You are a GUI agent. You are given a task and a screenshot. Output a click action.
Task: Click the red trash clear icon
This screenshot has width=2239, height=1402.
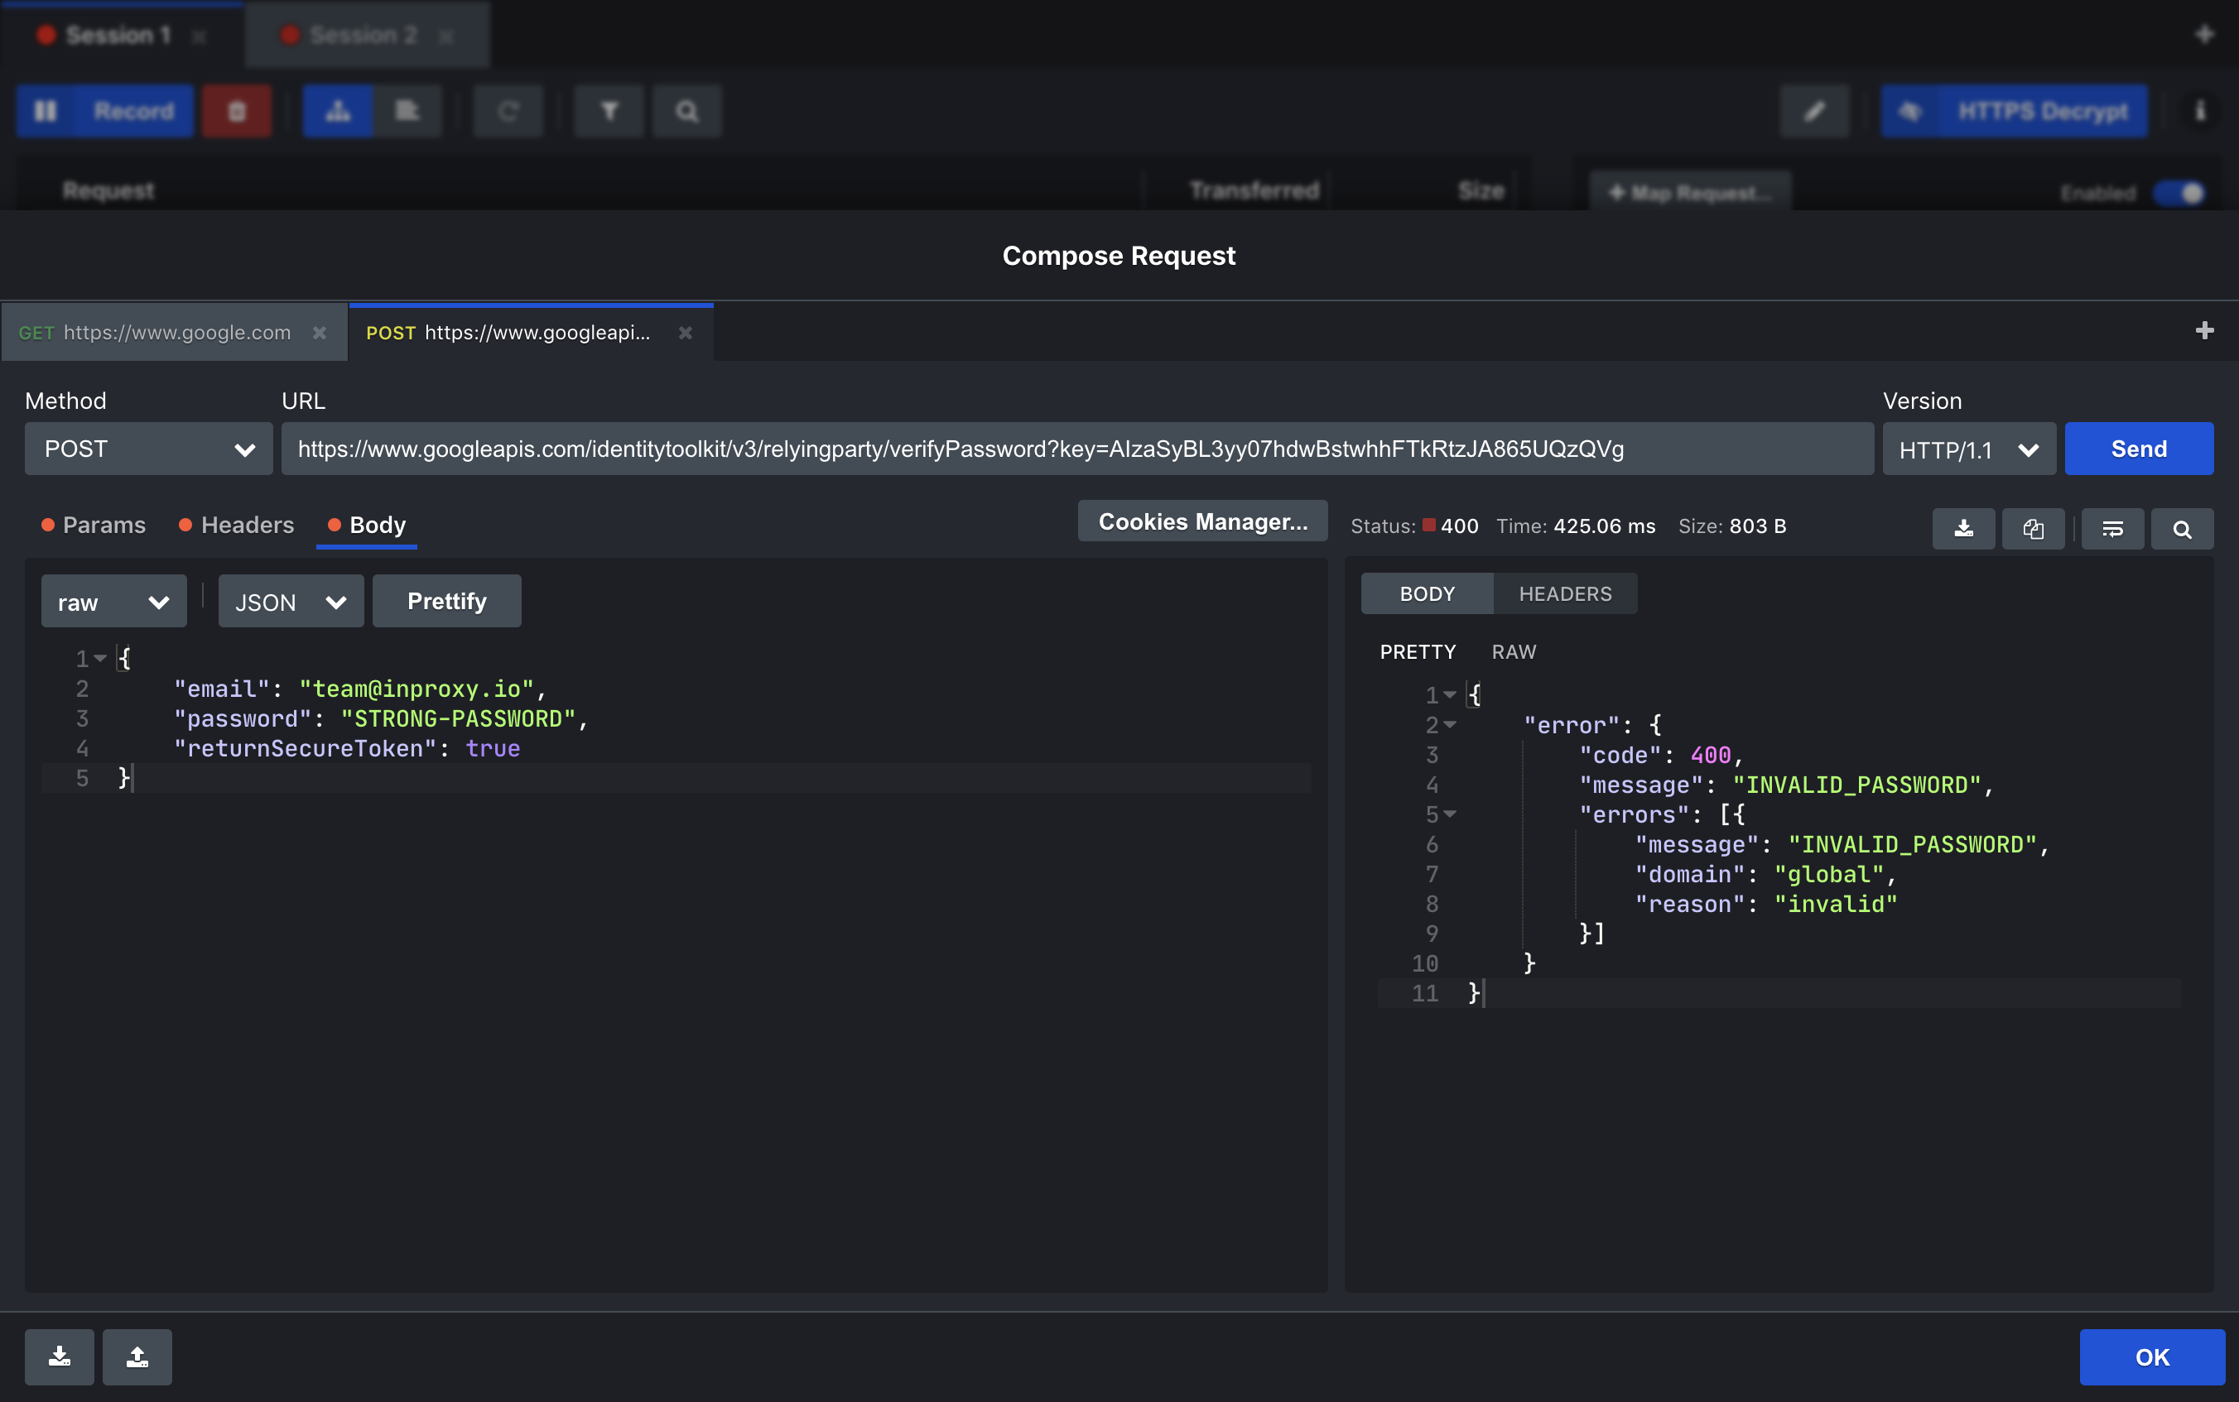[x=238, y=111]
